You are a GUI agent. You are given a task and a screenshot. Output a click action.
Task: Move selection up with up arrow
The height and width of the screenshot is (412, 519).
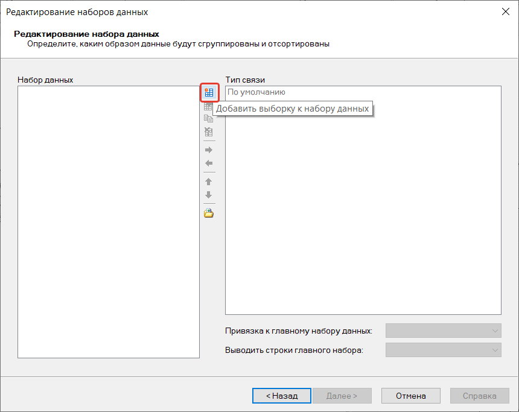click(x=209, y=182)
